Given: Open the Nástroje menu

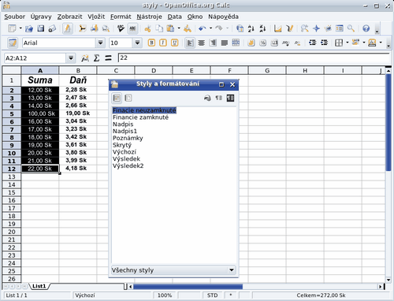Looking at the screenshot, I should pyautogui.click(x=149, y=17).
